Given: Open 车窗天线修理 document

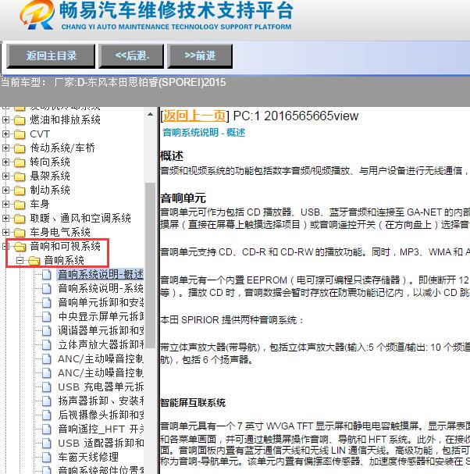Looking at the screenshot, I should pyautogui.click(x=88, y=457).
